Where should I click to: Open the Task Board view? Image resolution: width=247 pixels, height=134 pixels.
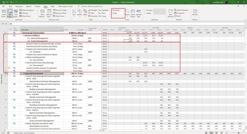16,14
